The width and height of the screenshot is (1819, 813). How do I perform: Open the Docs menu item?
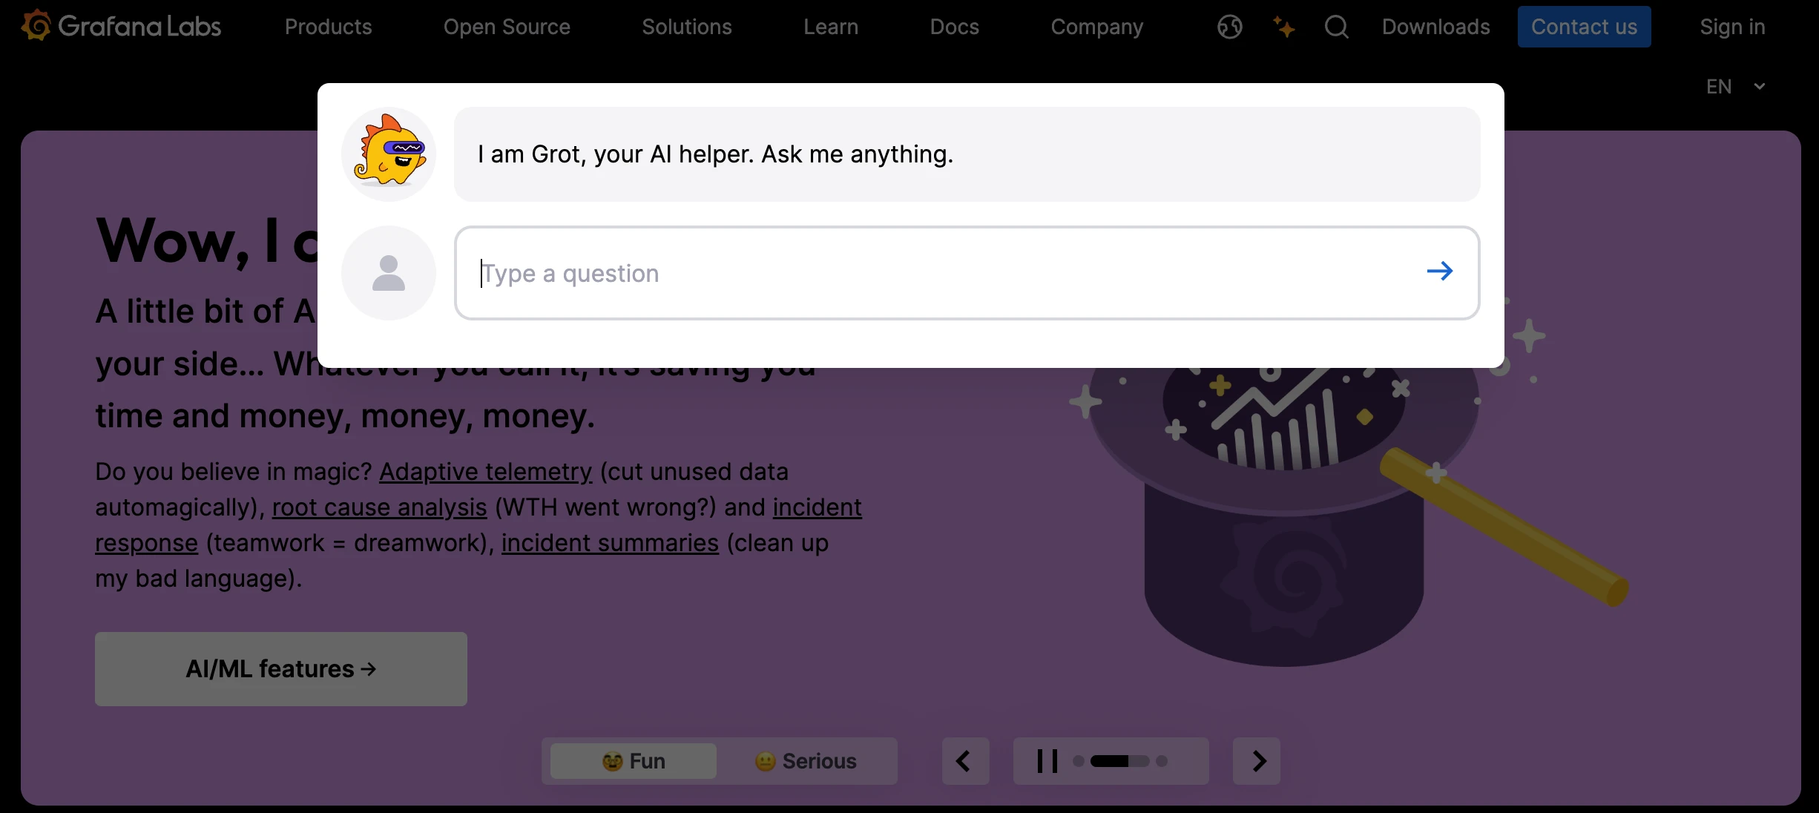(954, 27)
